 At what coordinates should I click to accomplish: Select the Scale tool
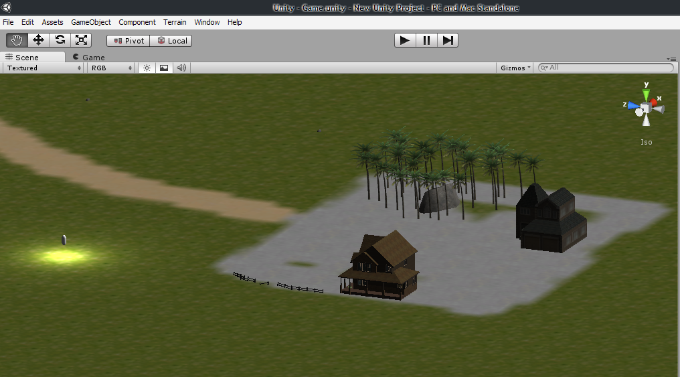[x=82, y=40]
